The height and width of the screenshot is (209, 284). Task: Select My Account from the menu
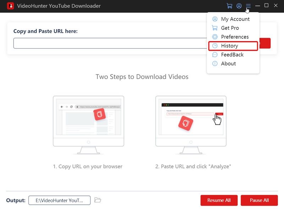click(233, 19)
